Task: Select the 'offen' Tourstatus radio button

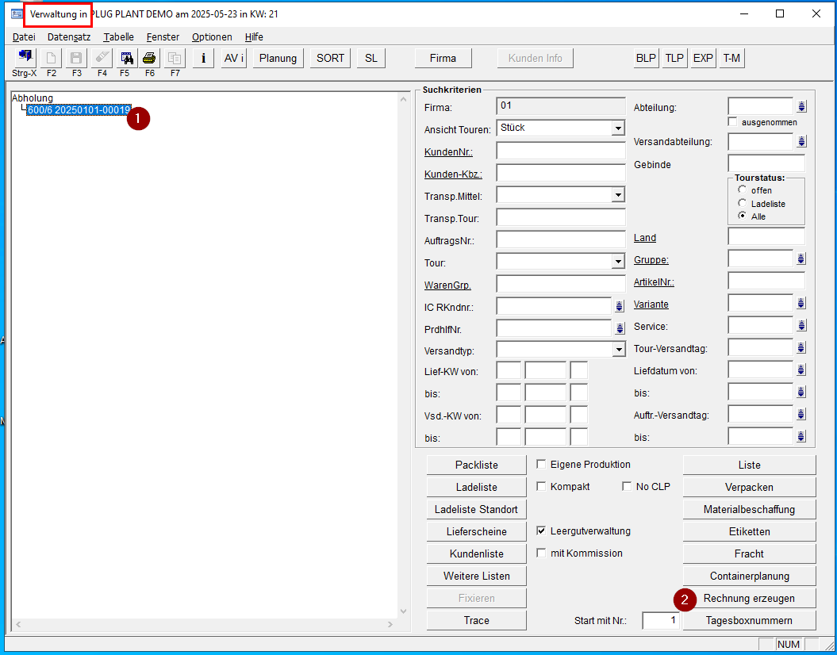Action: (x=742, y=190)
